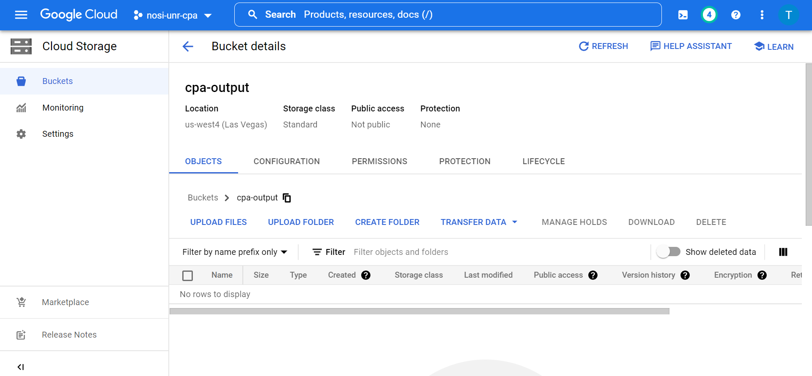Open Settings in the sidebar
The image size is (812, 376).
click(84, 134)
